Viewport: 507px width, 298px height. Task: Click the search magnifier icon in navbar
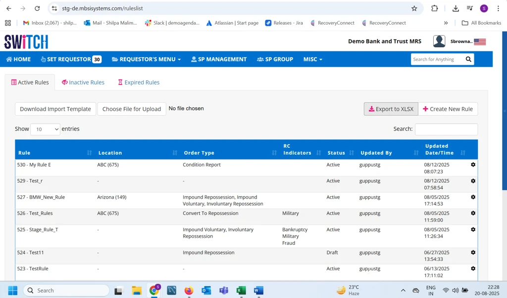468,59
